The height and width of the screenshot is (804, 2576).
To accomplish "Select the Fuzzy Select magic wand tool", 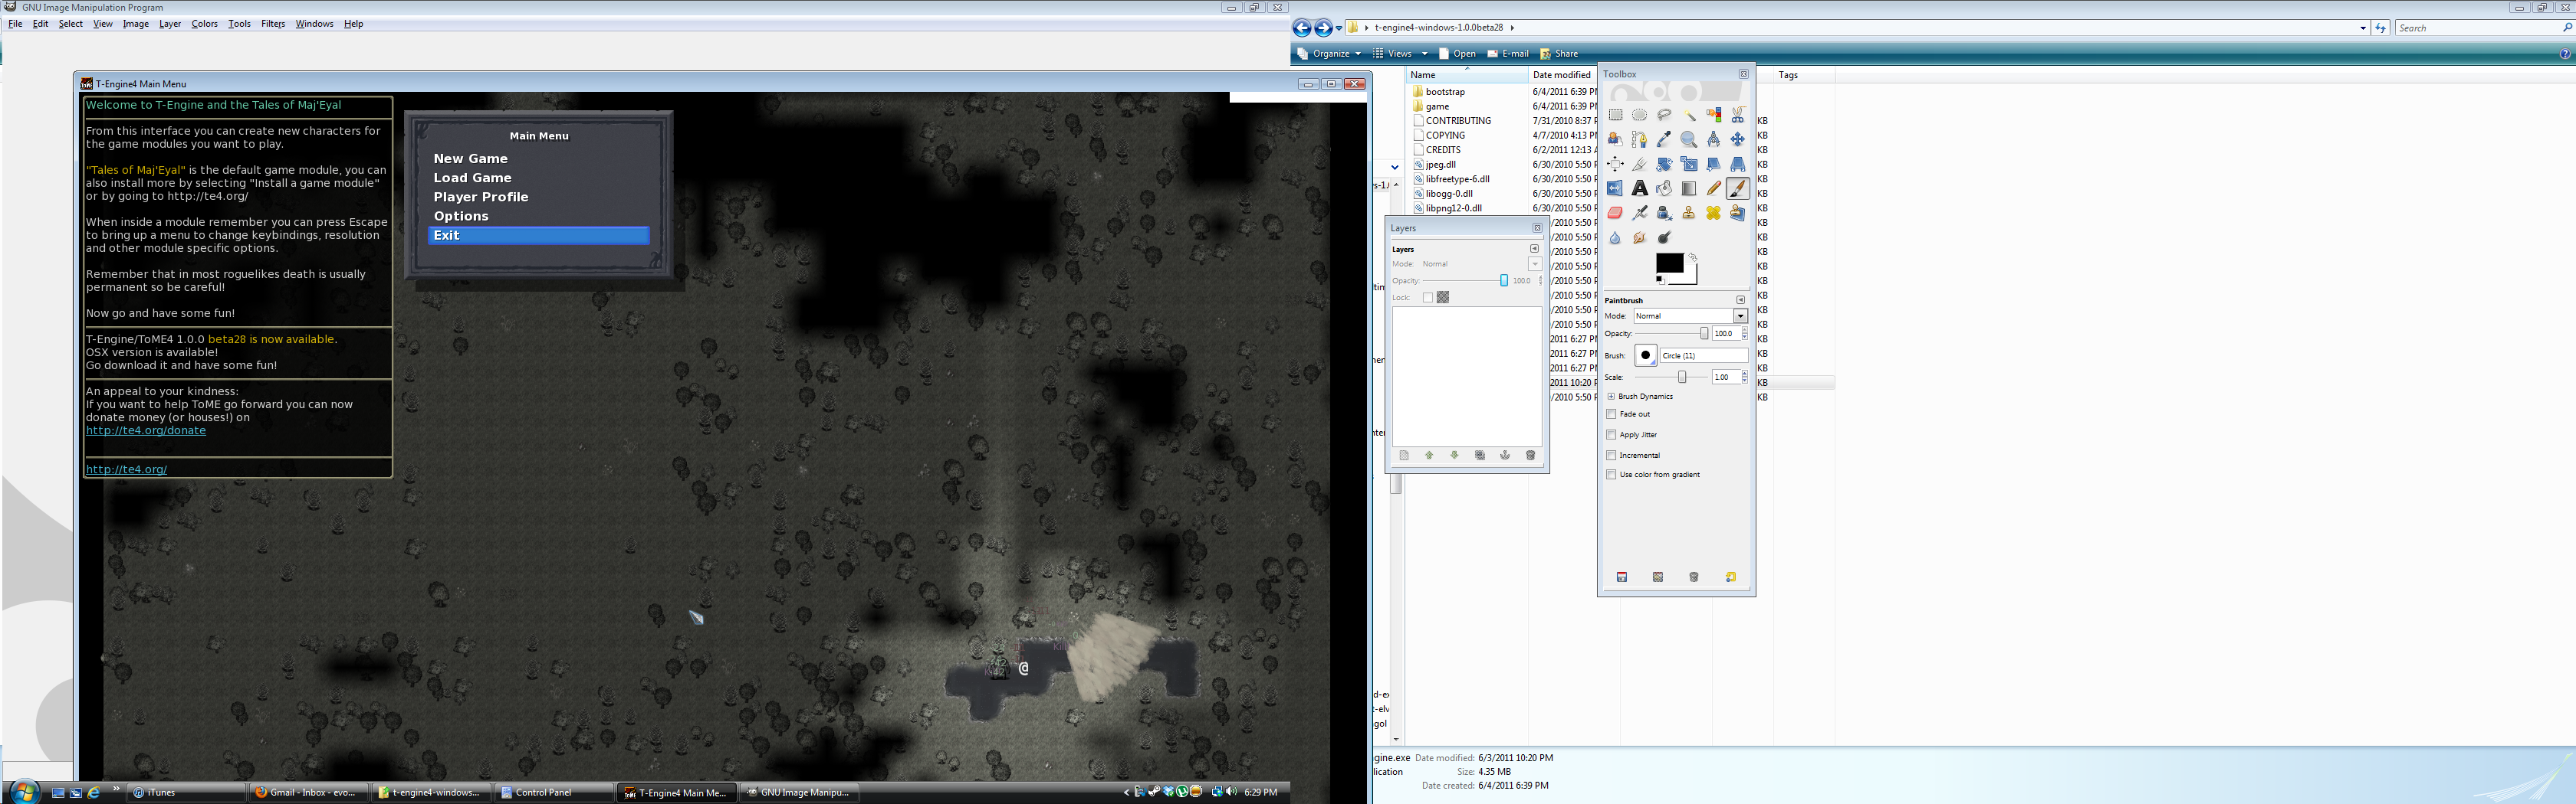I will pyautogui.click(x=1689, y=115).
